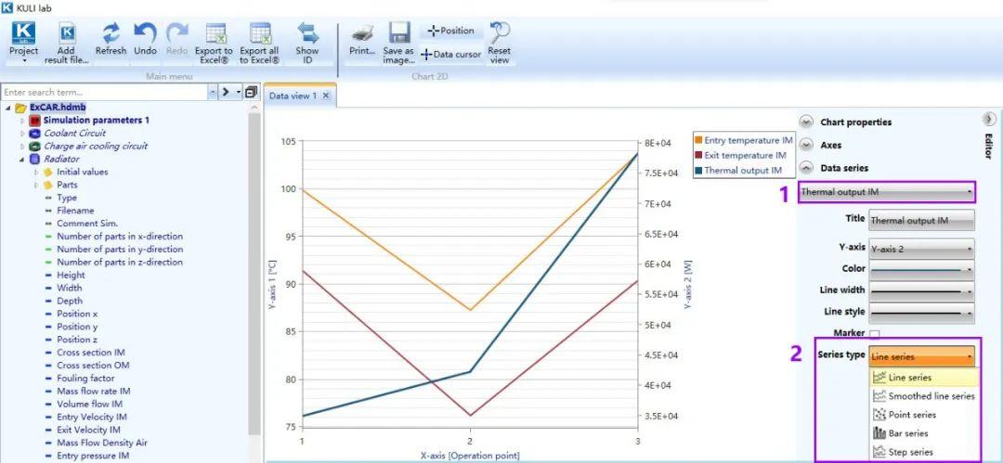Click Add result file icon
The width and height of the screenshot is (1003, 463).
coord(67,33)
